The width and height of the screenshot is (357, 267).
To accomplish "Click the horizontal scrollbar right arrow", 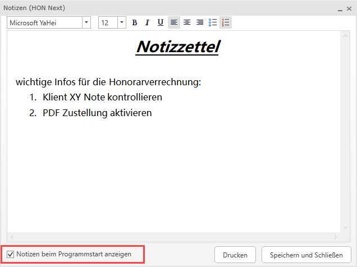I will tap(336, 237).
